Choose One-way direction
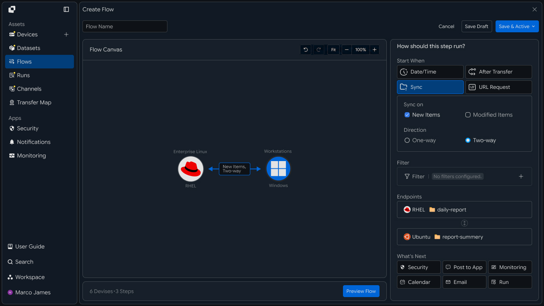The height and width of the screenshot is (306, 544). [x=407, y=140]
